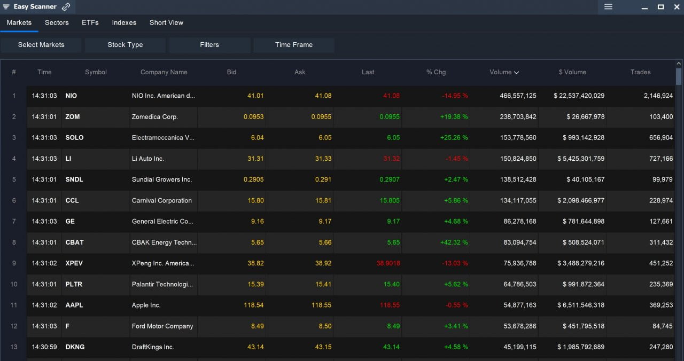Open the Time Frame selector
This screenshot has width=684, height=361.
coord(294,45)
